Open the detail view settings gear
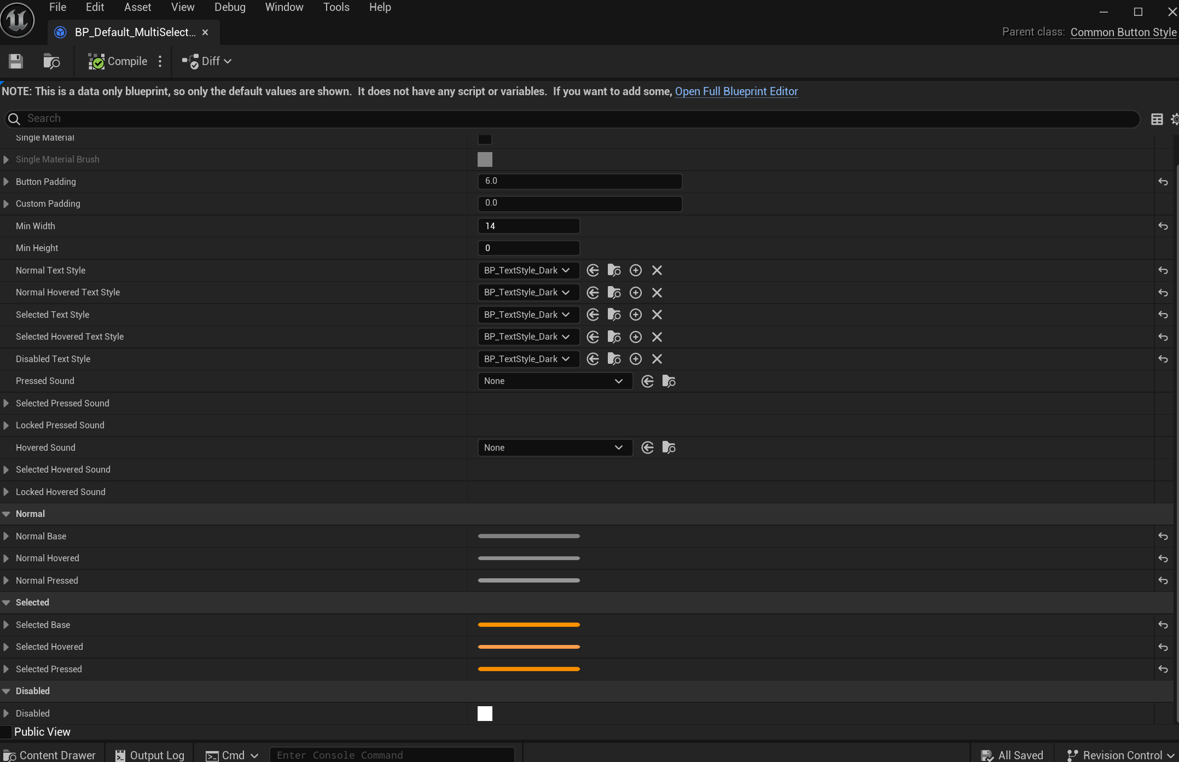 (1175, 119)
